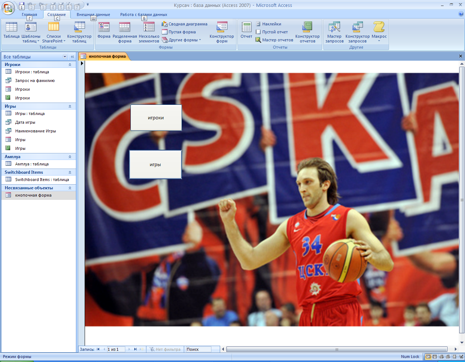Image resolution: width=465 pixels, height=362 pixels.
Task: Select the Наименование Игры query
Action: [x=39, y=131]
